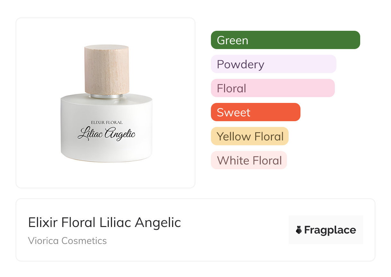Select the White Floral accord bar
Image resolution: width=391 pixels, height=277 pixels.
click(249, 160)
